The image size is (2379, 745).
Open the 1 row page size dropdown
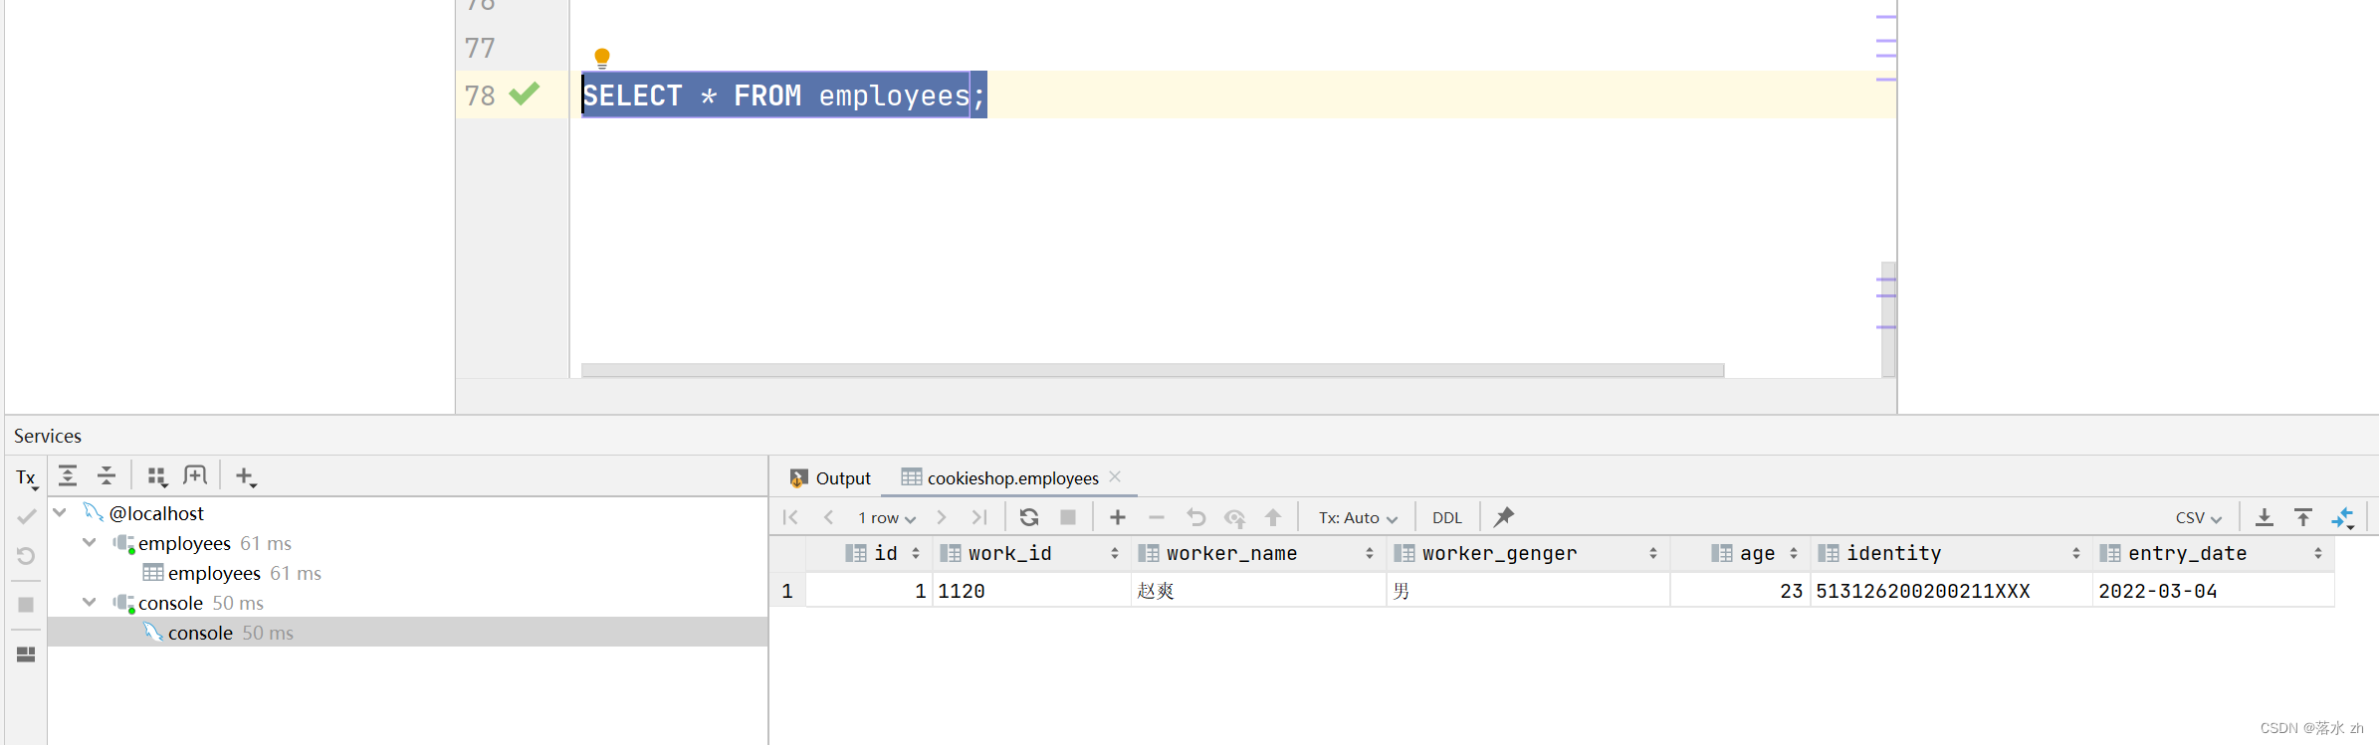(887, 518)
